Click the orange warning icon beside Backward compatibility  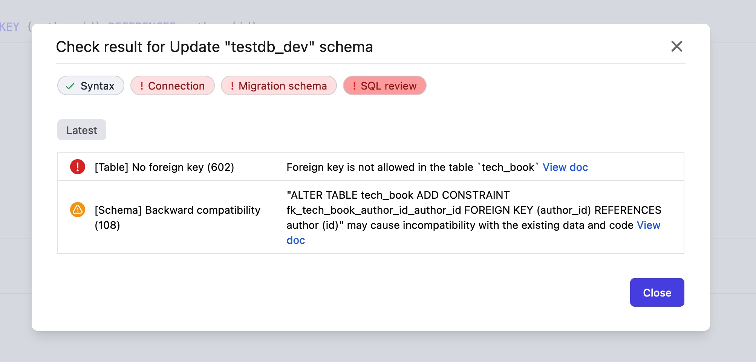(78, 210)
